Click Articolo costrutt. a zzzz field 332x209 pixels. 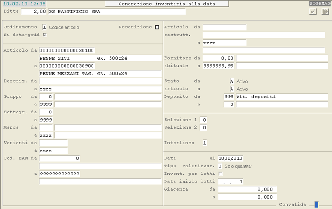(x=224, y=43)
